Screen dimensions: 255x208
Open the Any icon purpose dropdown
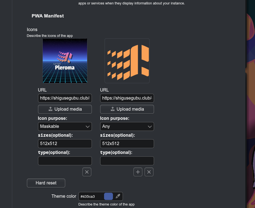tap(127, 126)
